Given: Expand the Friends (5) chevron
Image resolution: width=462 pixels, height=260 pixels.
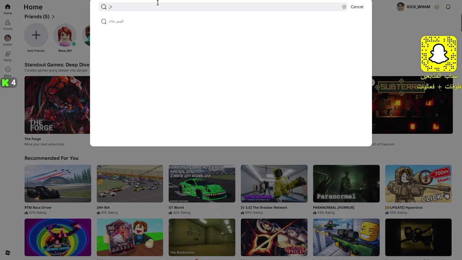Looking at the screenshot, I should pos(53,17).
